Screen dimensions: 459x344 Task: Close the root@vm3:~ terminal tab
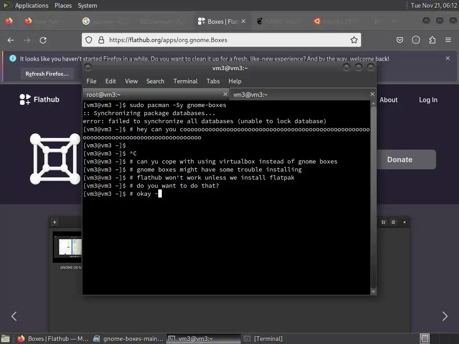[x=225, y=94]
